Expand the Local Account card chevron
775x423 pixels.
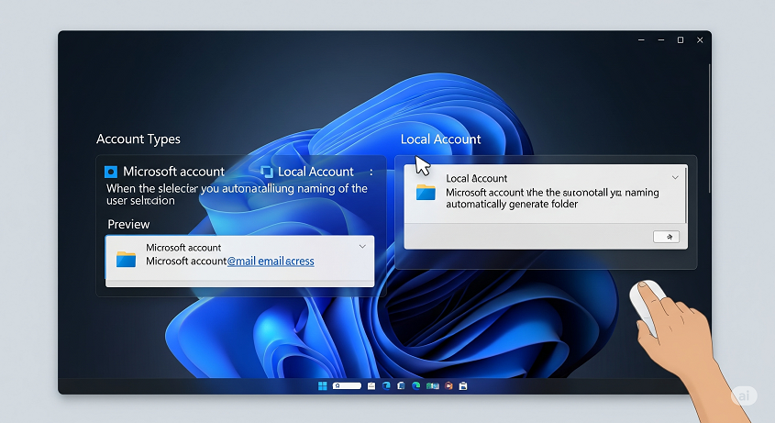tap(675, 177)
